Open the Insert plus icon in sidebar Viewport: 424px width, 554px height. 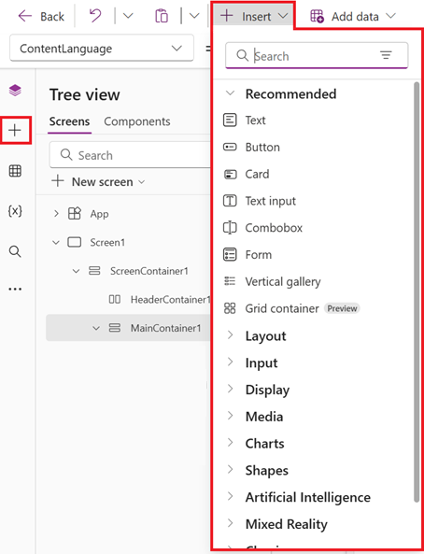[15, 131]
